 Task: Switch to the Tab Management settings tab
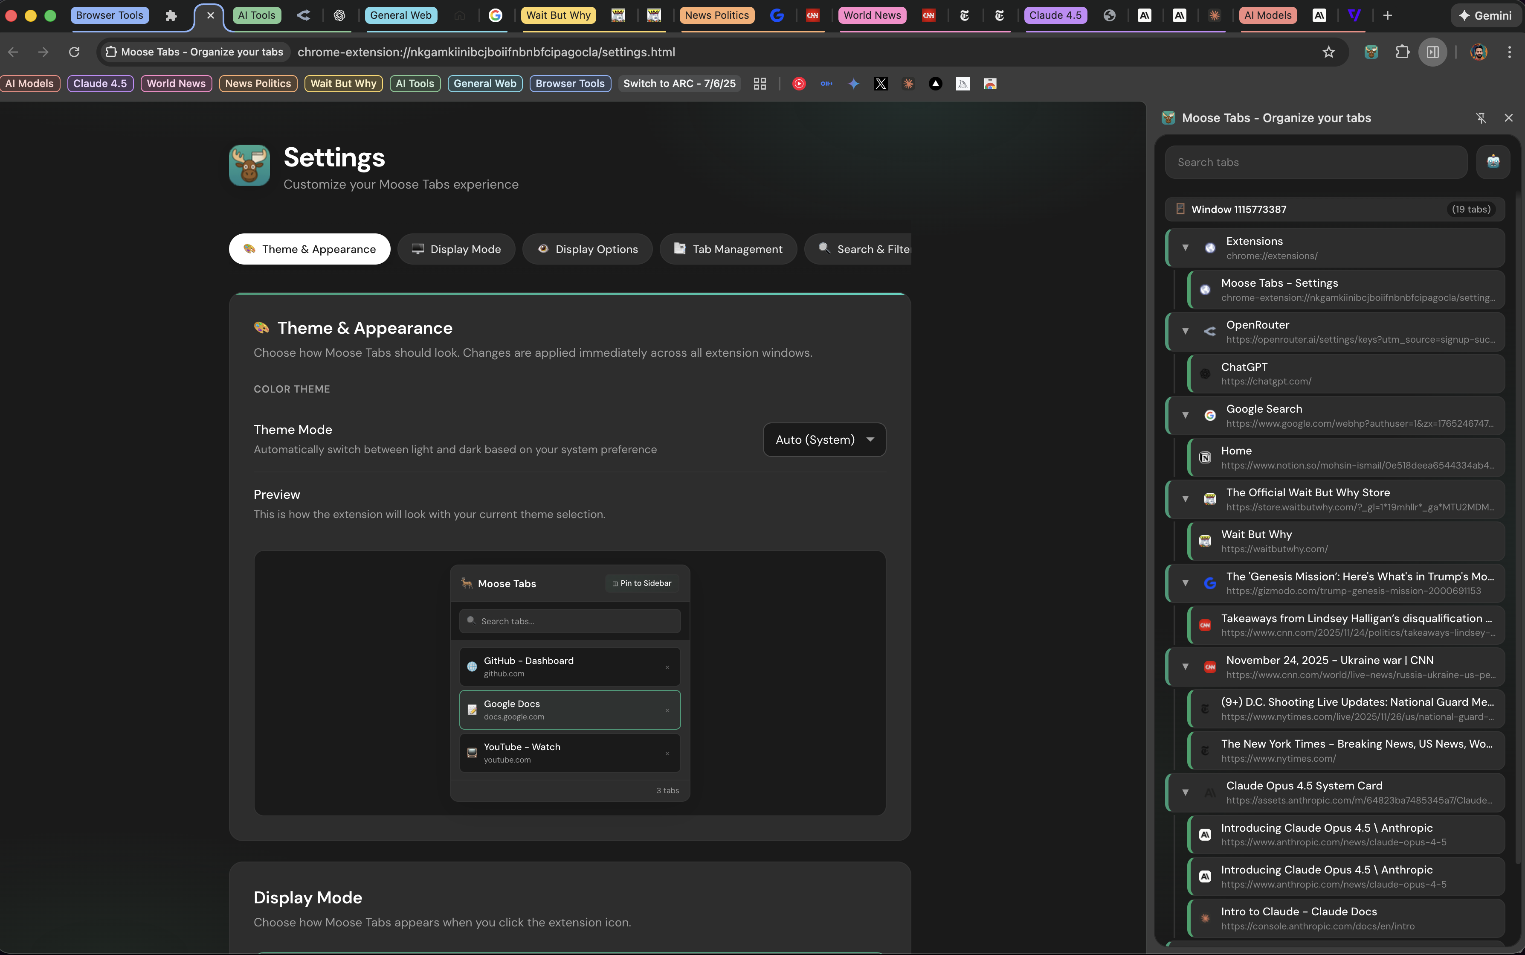coord(728,249)
